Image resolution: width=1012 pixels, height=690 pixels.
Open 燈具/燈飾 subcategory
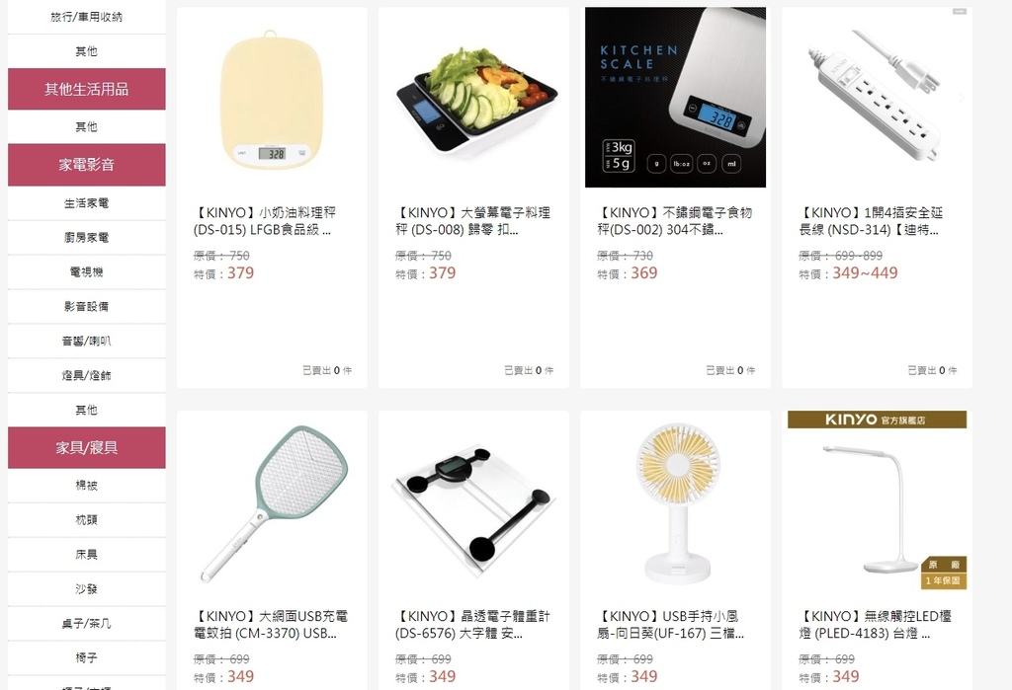[87, 375]
